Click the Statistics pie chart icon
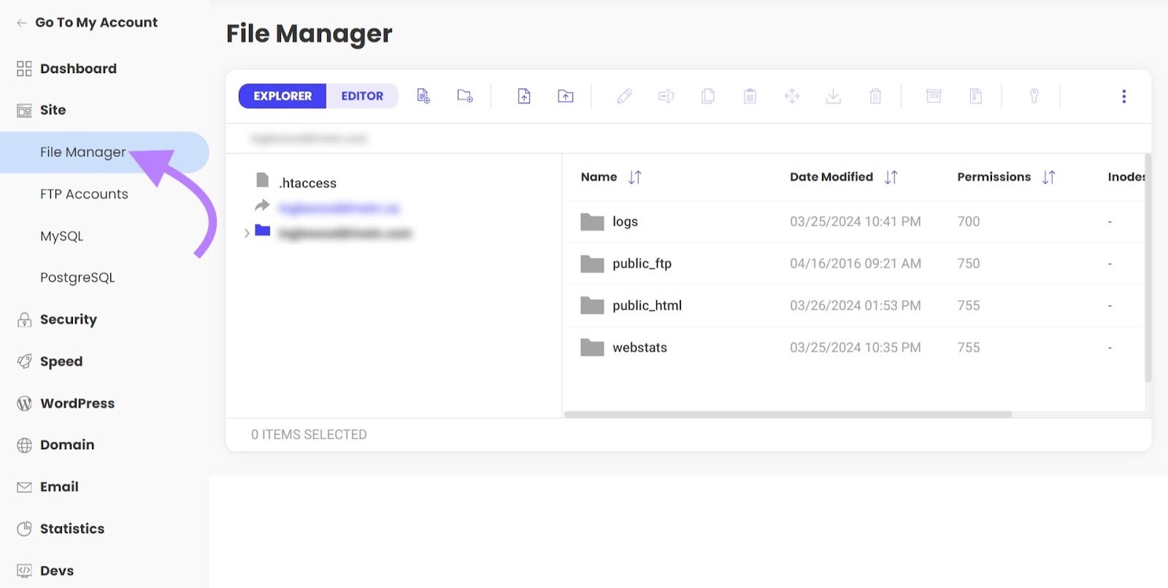 [24, 529]
